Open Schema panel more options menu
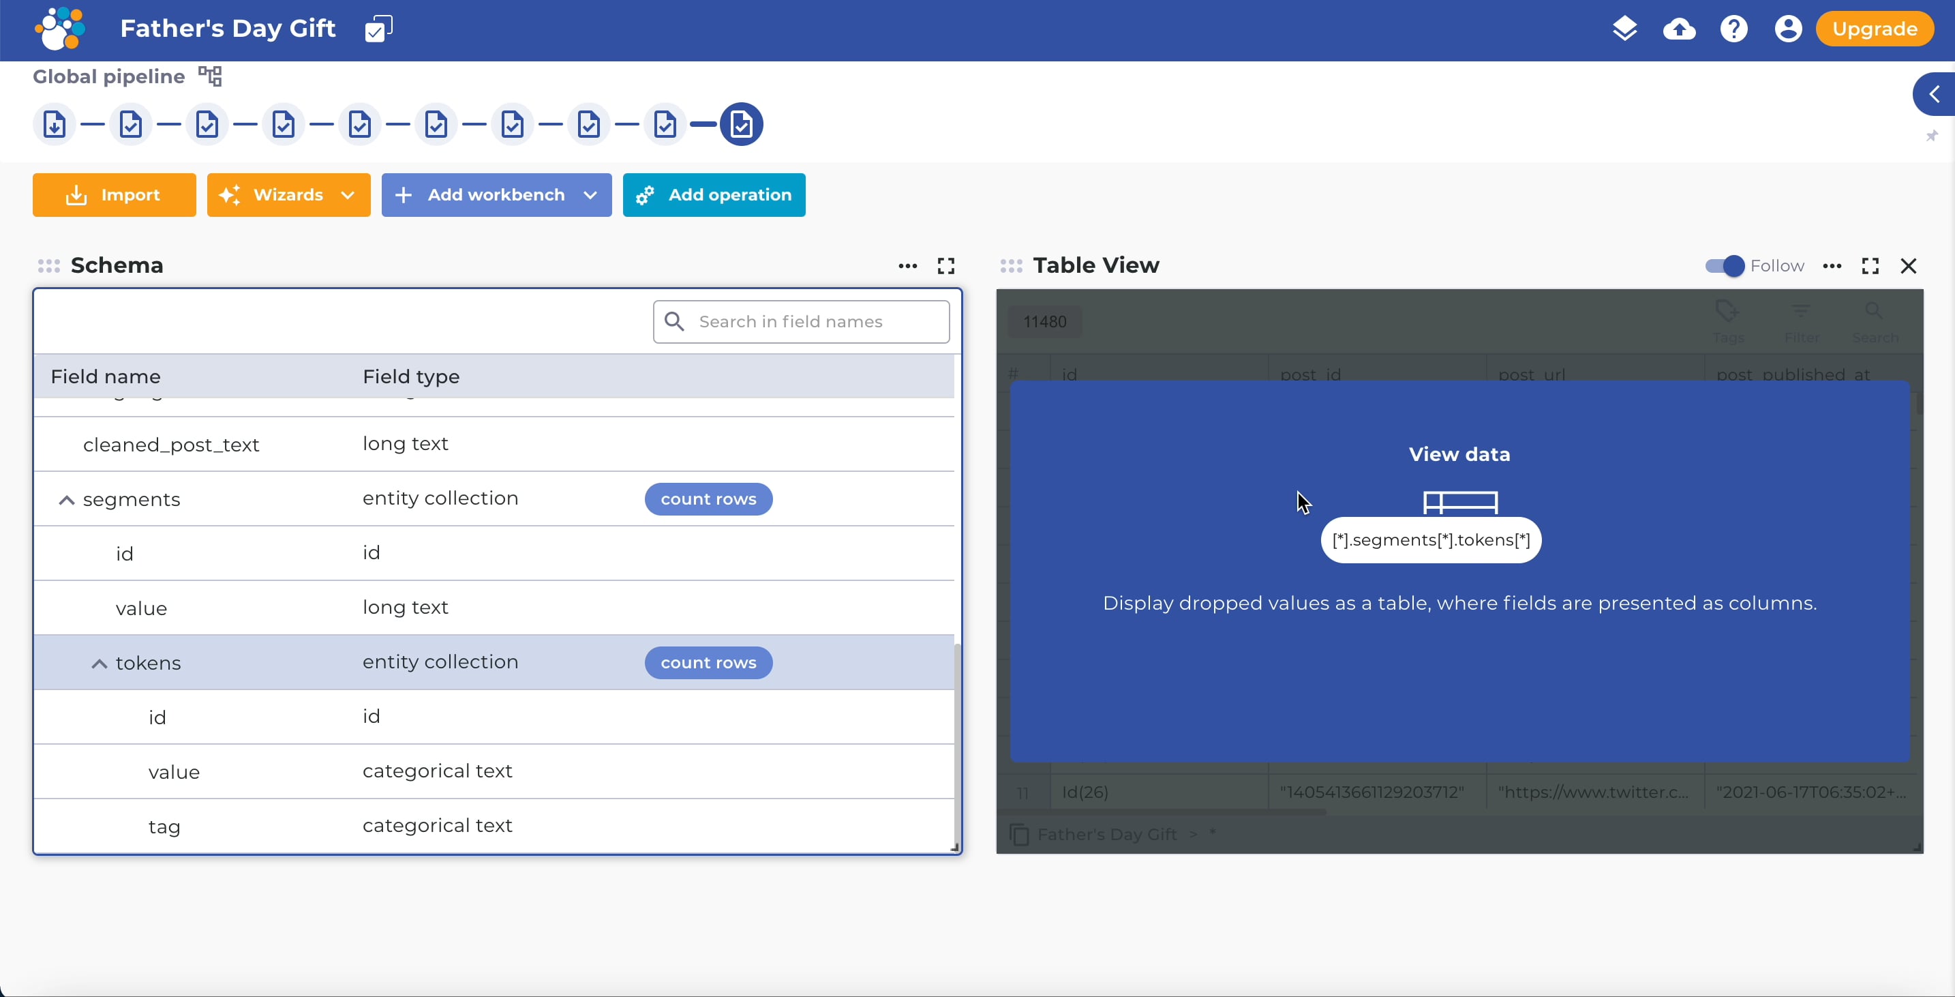Screen dimensions: 1955x997 (x=908, y=266)
